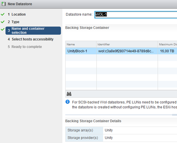Select the UnityBlock-1 storage container row
This screenshot has height=143, width=177.
coord(121,51)
